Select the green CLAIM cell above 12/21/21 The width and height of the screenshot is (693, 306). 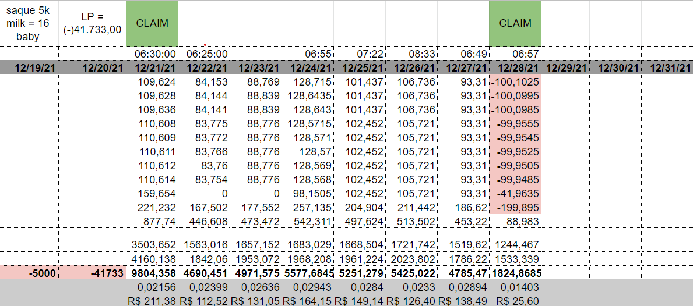(x=152, y=23)
